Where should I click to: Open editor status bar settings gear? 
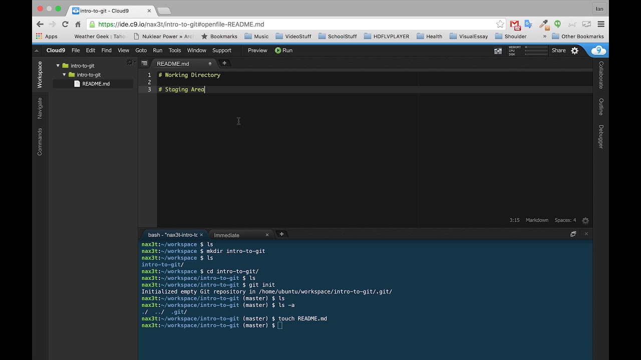pyautogui.click(x=585, y=220)
